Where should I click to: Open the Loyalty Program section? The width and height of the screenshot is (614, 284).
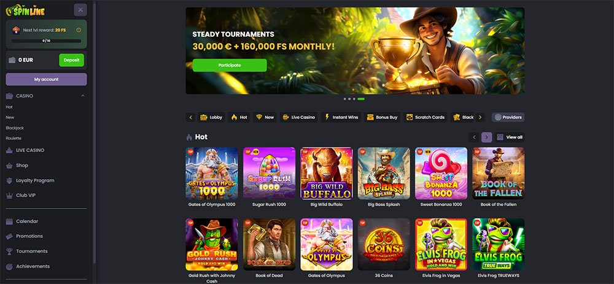click(x=35, y=180)
